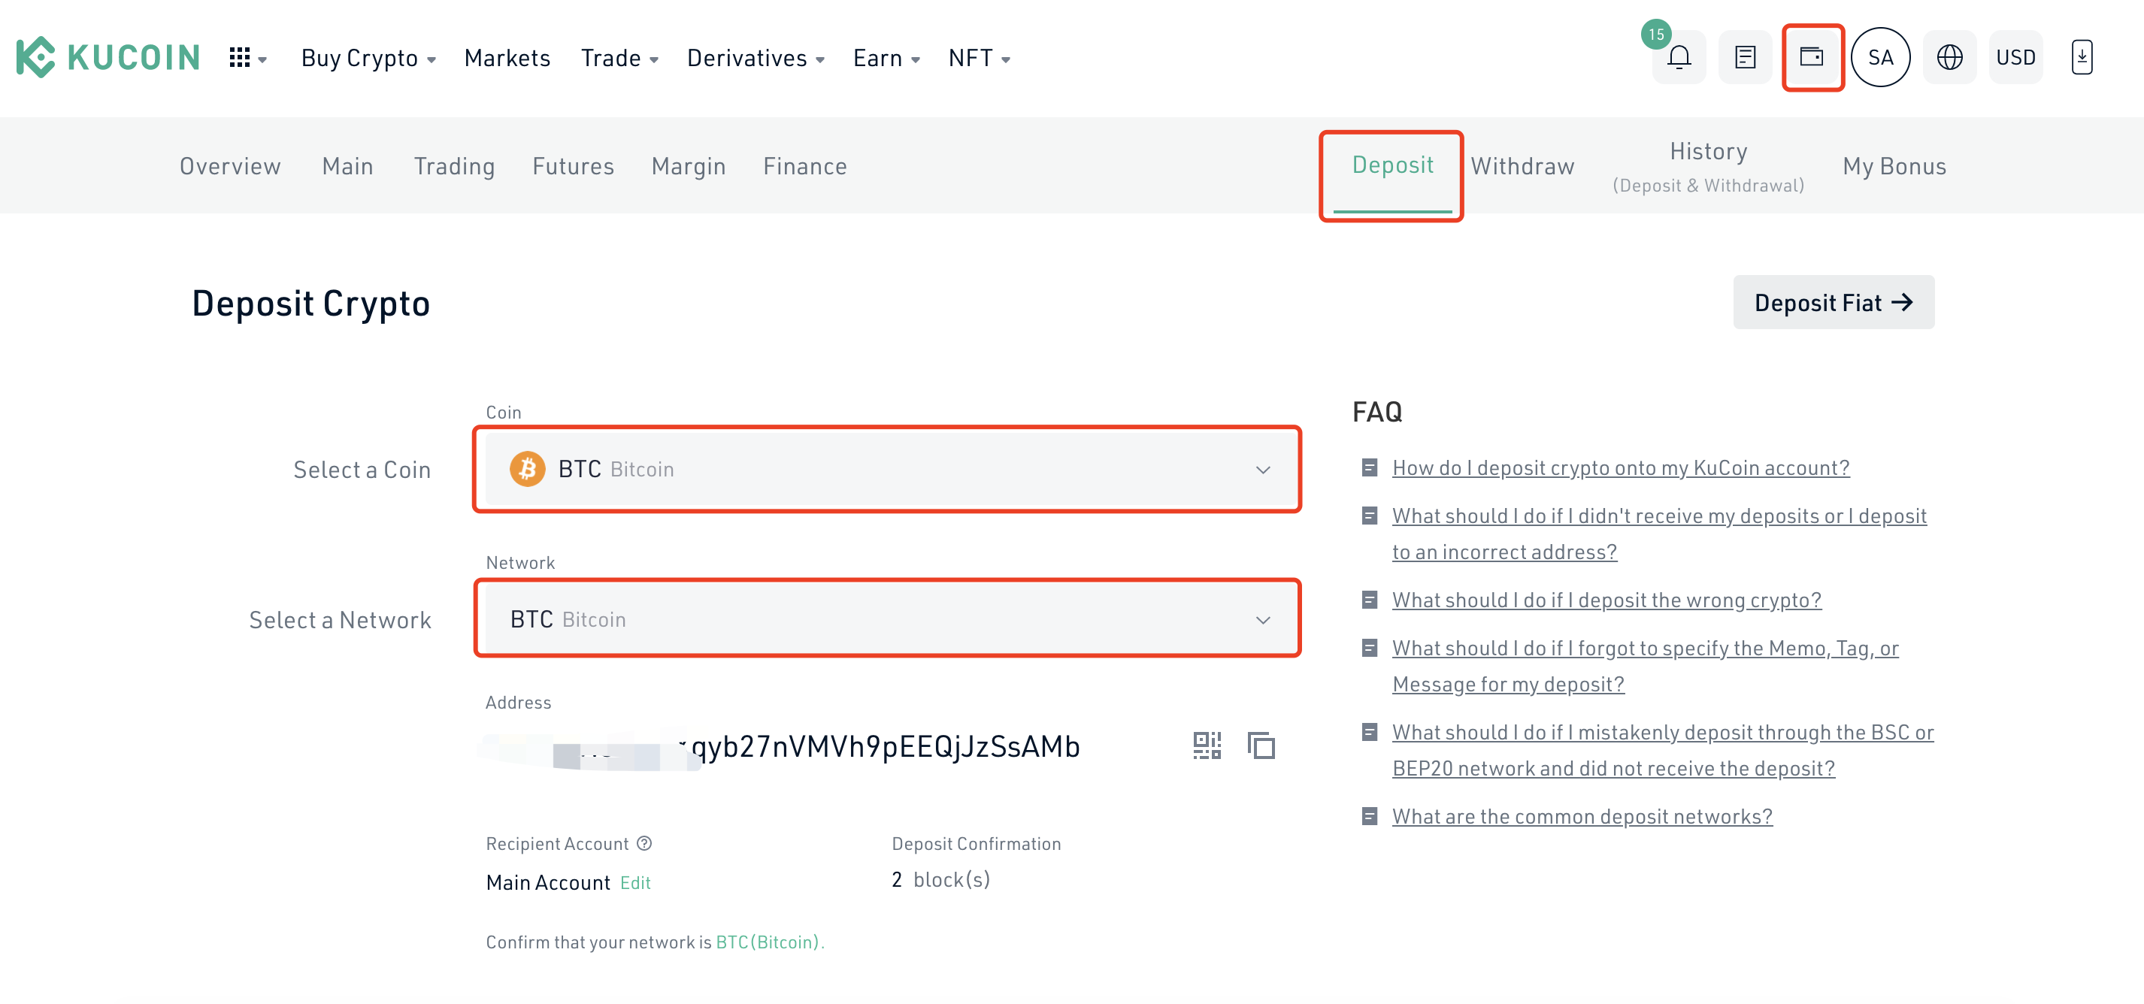Screen dimensions: 2144x1004
Task: Click the app download icon
Action: tap(2082, 57)
